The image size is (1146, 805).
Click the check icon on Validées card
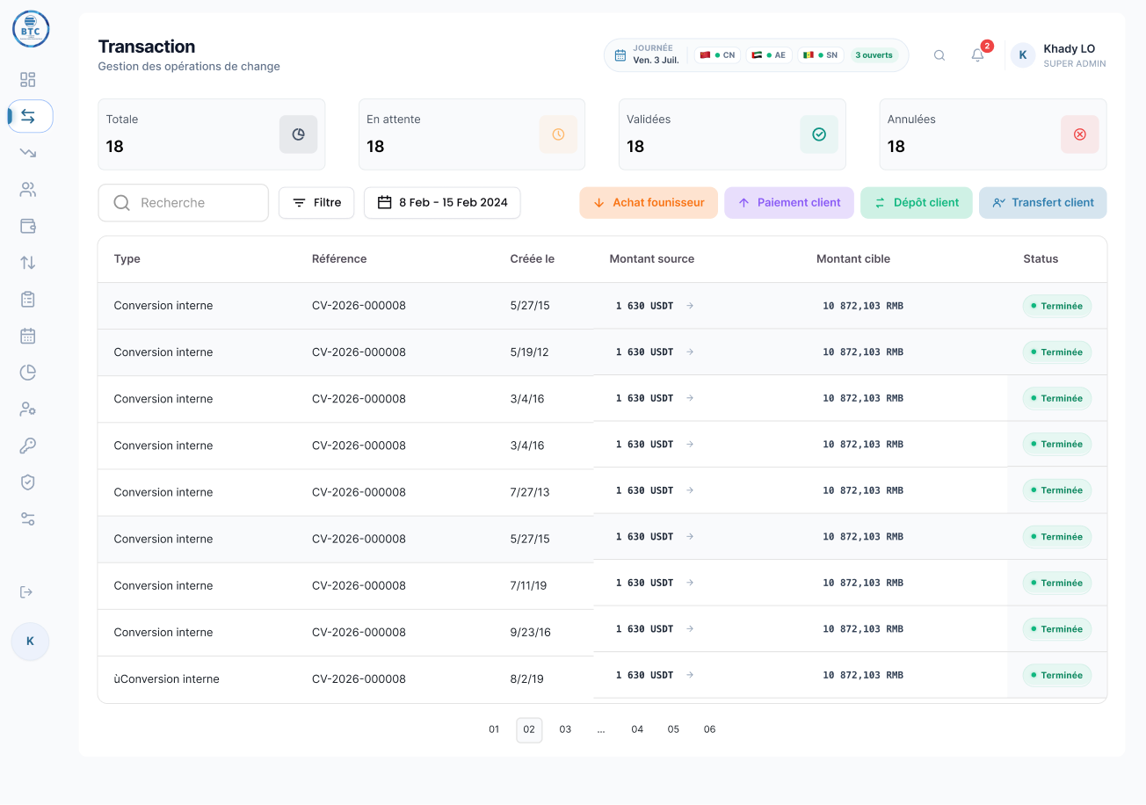tap(819, 134)
